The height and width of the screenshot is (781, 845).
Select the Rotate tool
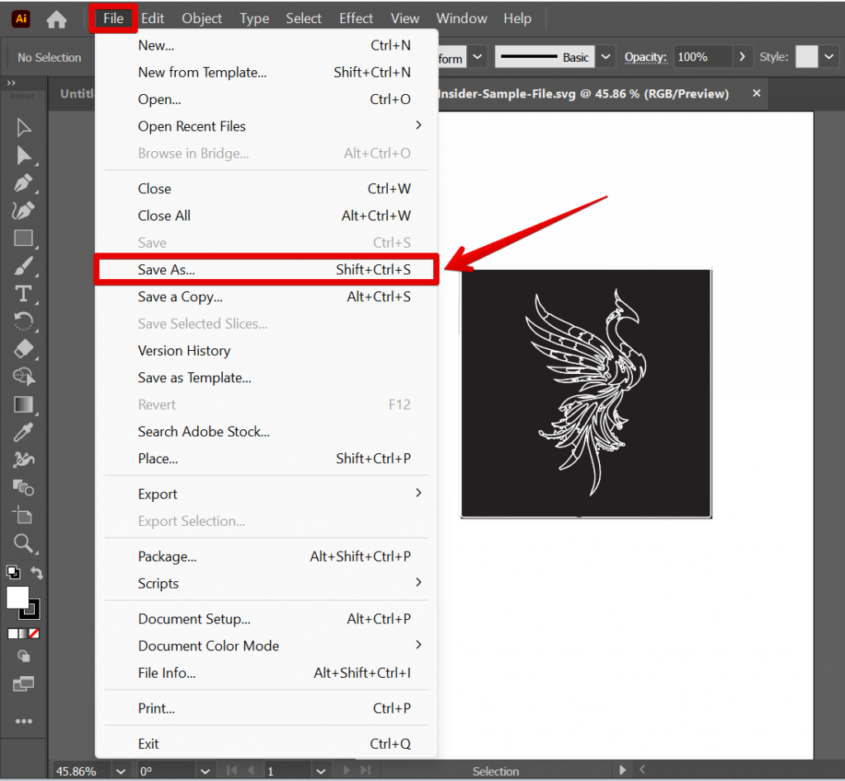pyautogui.click(x=23, y=321)
